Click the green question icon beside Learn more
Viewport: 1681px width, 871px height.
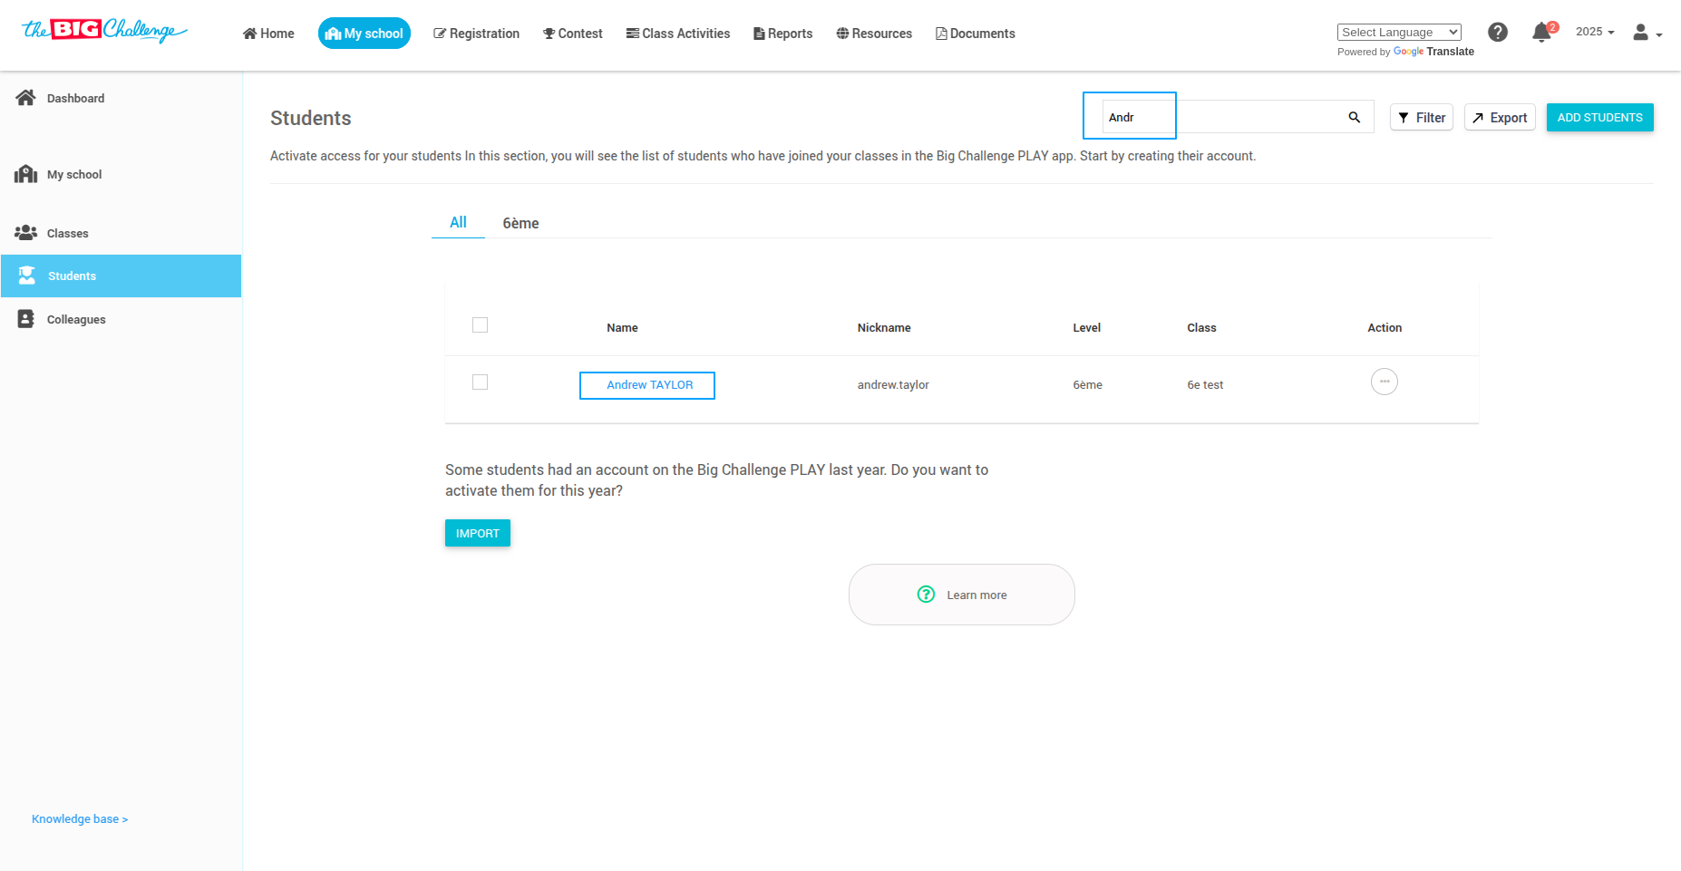[926, 595]
